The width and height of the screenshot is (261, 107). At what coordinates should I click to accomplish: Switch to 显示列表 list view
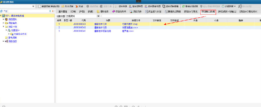(121, 6)
